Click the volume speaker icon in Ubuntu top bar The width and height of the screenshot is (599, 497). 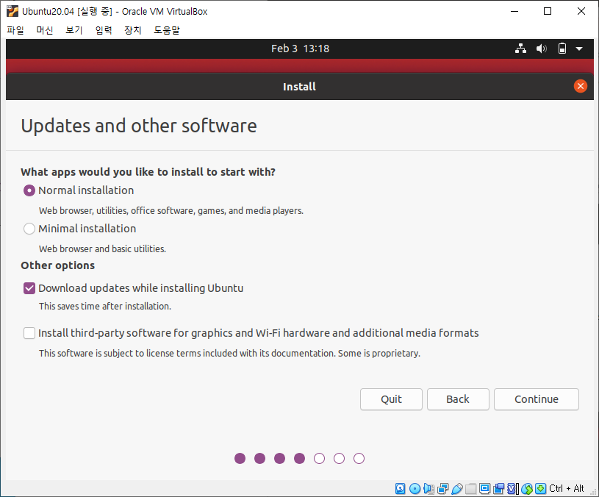542,49
